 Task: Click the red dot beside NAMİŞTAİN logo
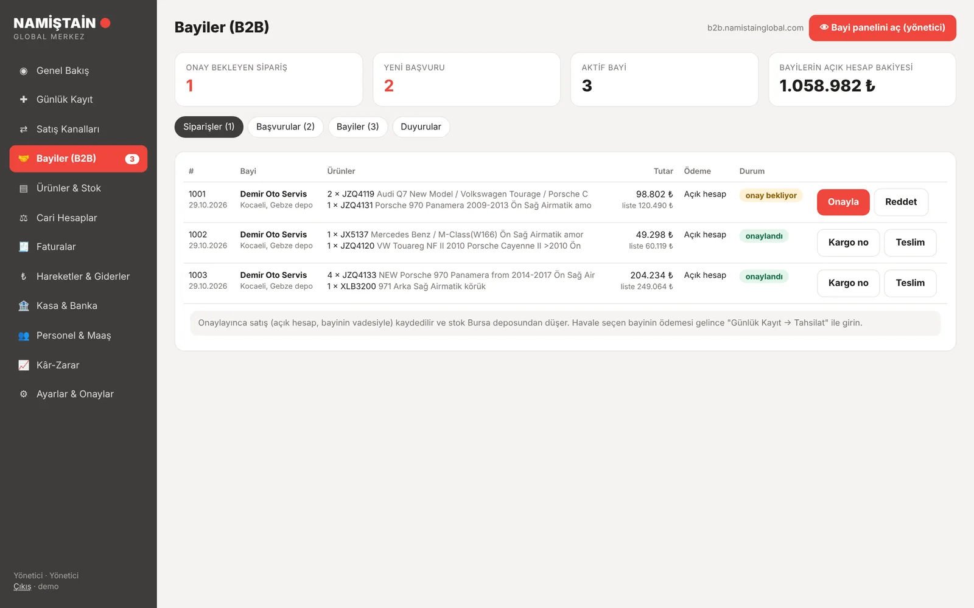[105, 23]
